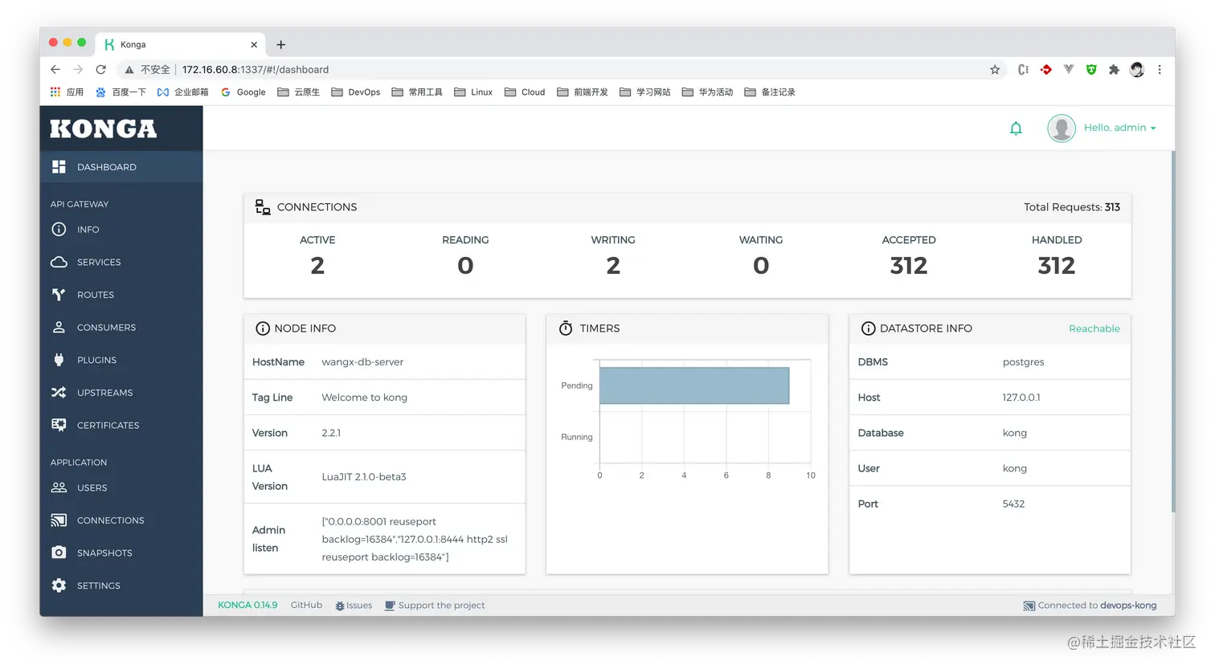Click the Info circle icon in sidebar
Image resolution: width=1215 pixels, height=669 pixels.
coord(59,230)
